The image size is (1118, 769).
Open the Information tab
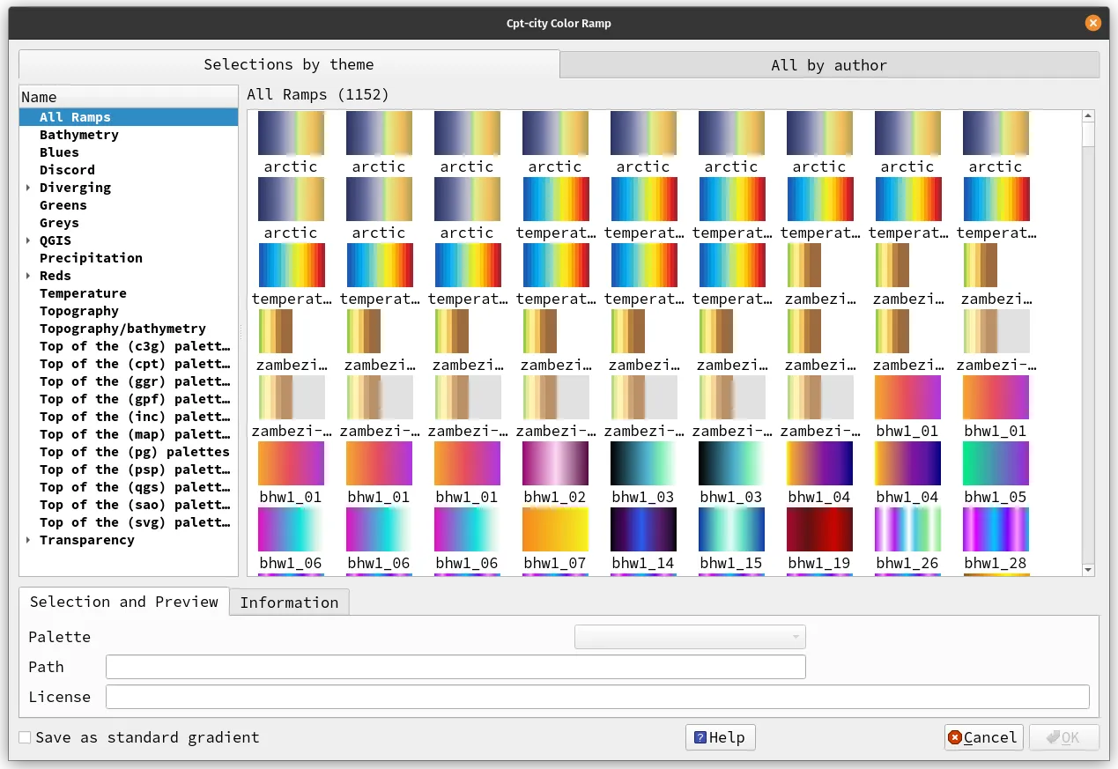coord(288,602)
